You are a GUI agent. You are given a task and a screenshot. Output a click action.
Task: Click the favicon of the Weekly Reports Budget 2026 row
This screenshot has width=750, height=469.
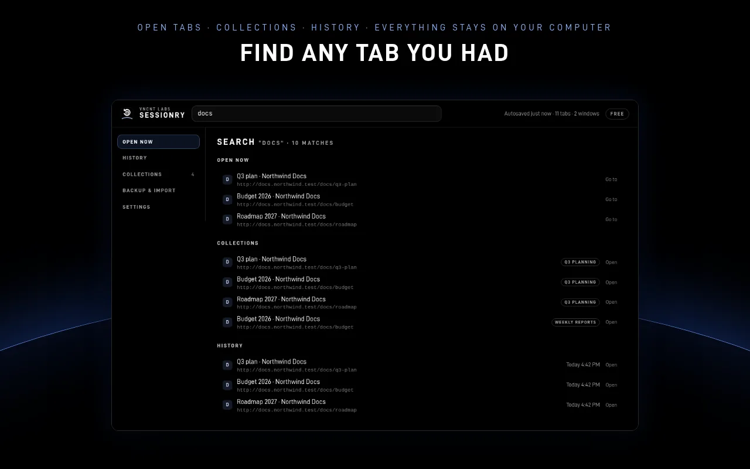click(227, 322)
